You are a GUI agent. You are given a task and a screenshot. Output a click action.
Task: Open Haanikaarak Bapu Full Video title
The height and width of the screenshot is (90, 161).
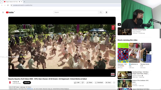click(x=140, y=73)
